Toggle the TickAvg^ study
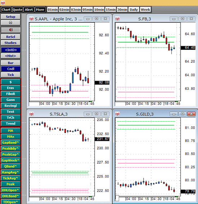This screenshot has height=204, width=198. click(10, 178)
